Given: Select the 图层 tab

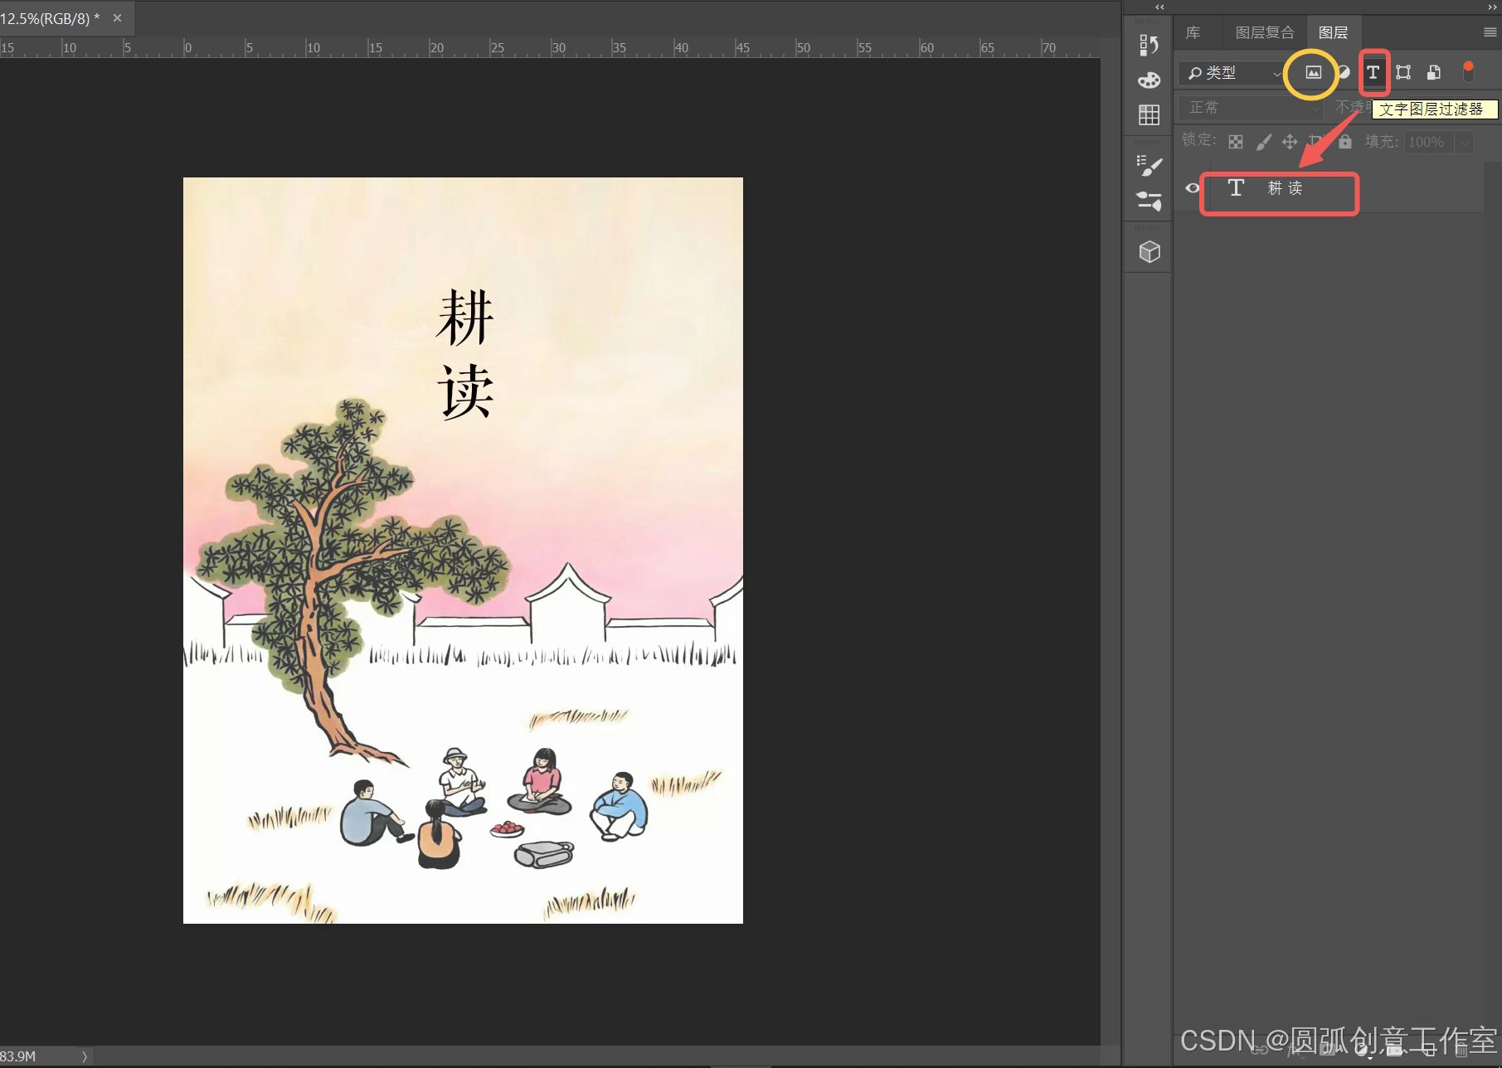Looking at the screenshot, I should tap(1333, 32).
